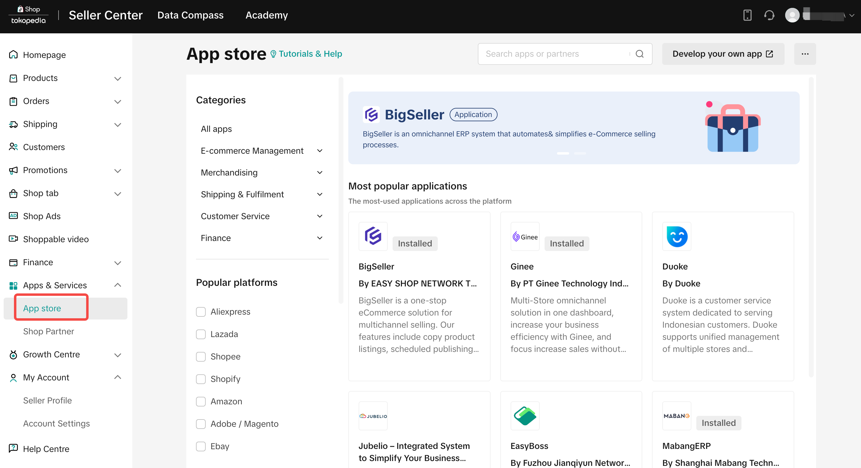Click the Shop Tokopedia logo
Screen dimensions: 861x468
[x=29, y=15]
